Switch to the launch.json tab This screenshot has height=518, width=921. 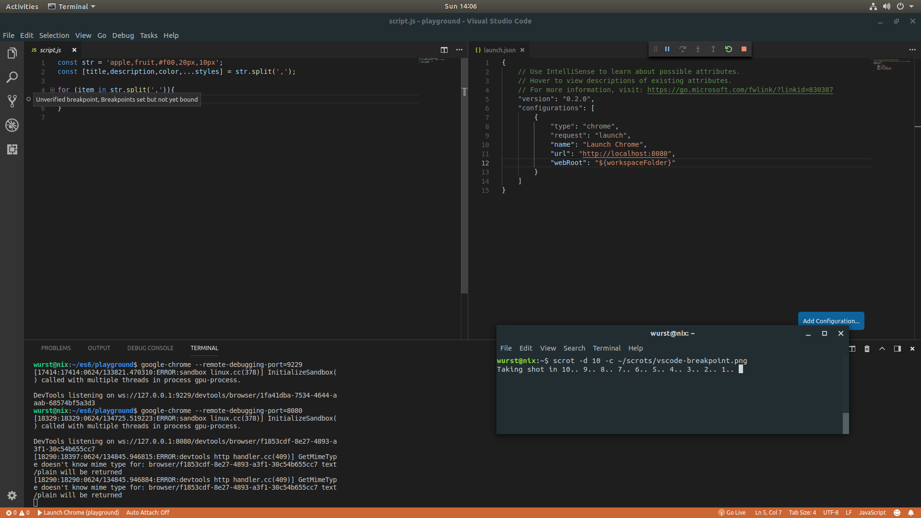(x=499, y=50)
